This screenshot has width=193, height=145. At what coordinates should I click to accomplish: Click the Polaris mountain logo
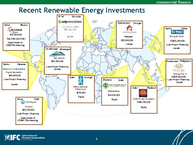[x=57, y=54]
